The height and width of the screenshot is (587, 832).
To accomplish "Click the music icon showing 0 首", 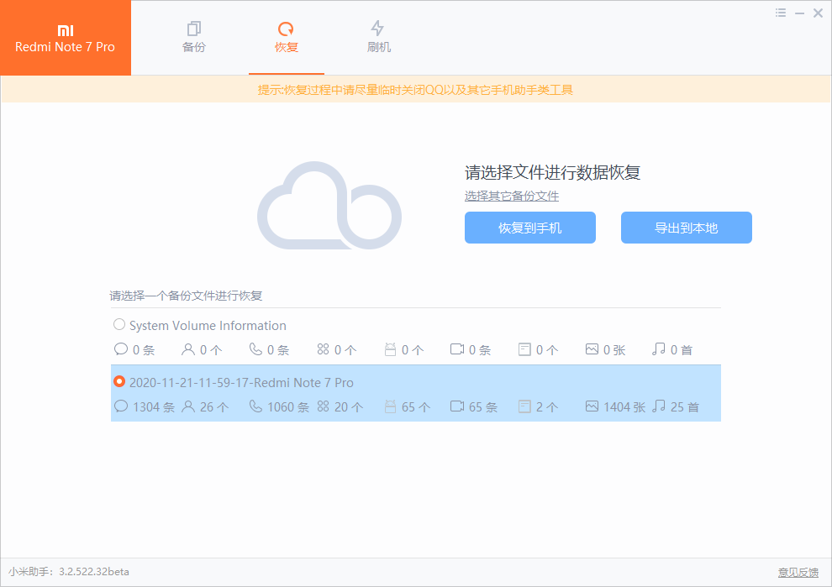I will 659,349.
